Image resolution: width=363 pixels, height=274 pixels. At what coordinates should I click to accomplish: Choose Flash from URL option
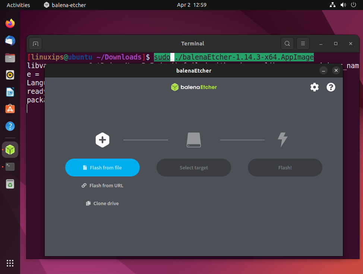pos(102,185)
